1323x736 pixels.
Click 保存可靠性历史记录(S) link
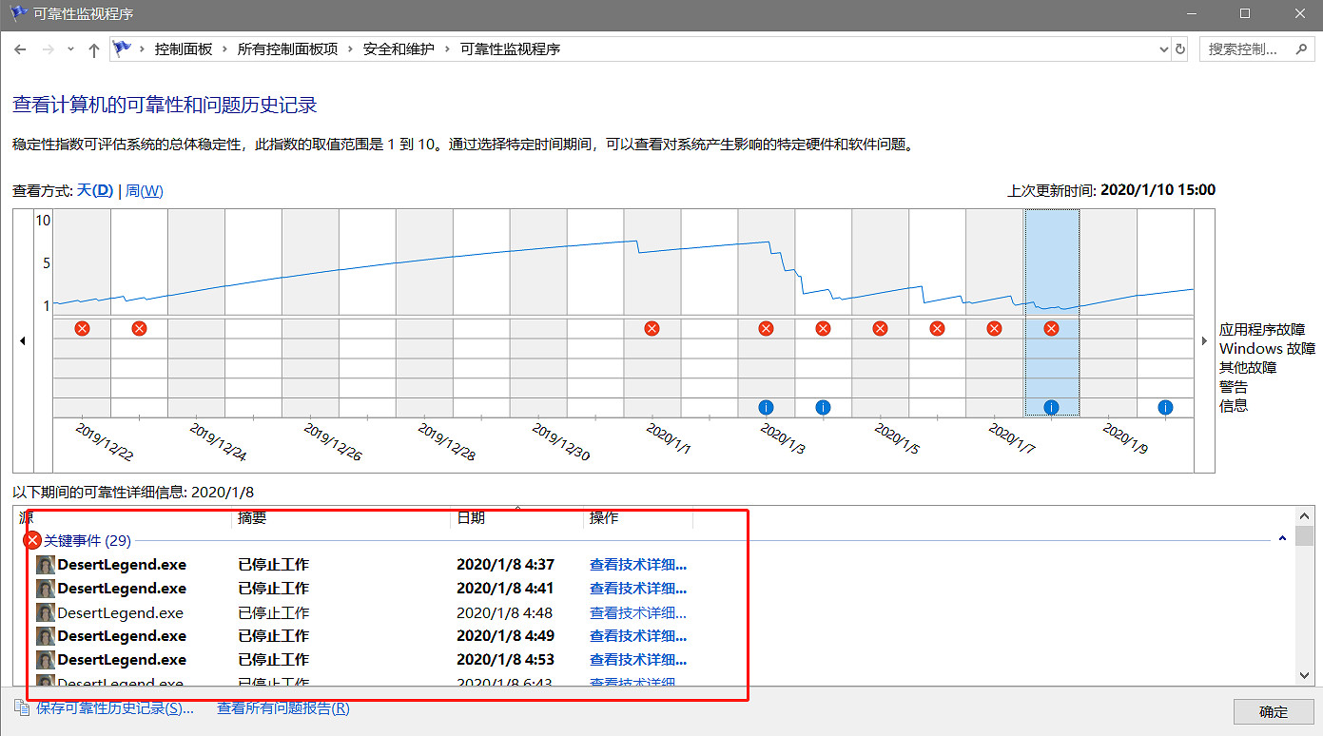pos(114,708)
